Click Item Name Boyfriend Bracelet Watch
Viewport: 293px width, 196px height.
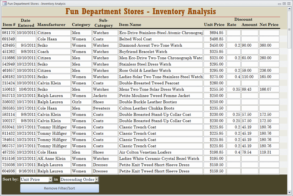pos(161,52)
